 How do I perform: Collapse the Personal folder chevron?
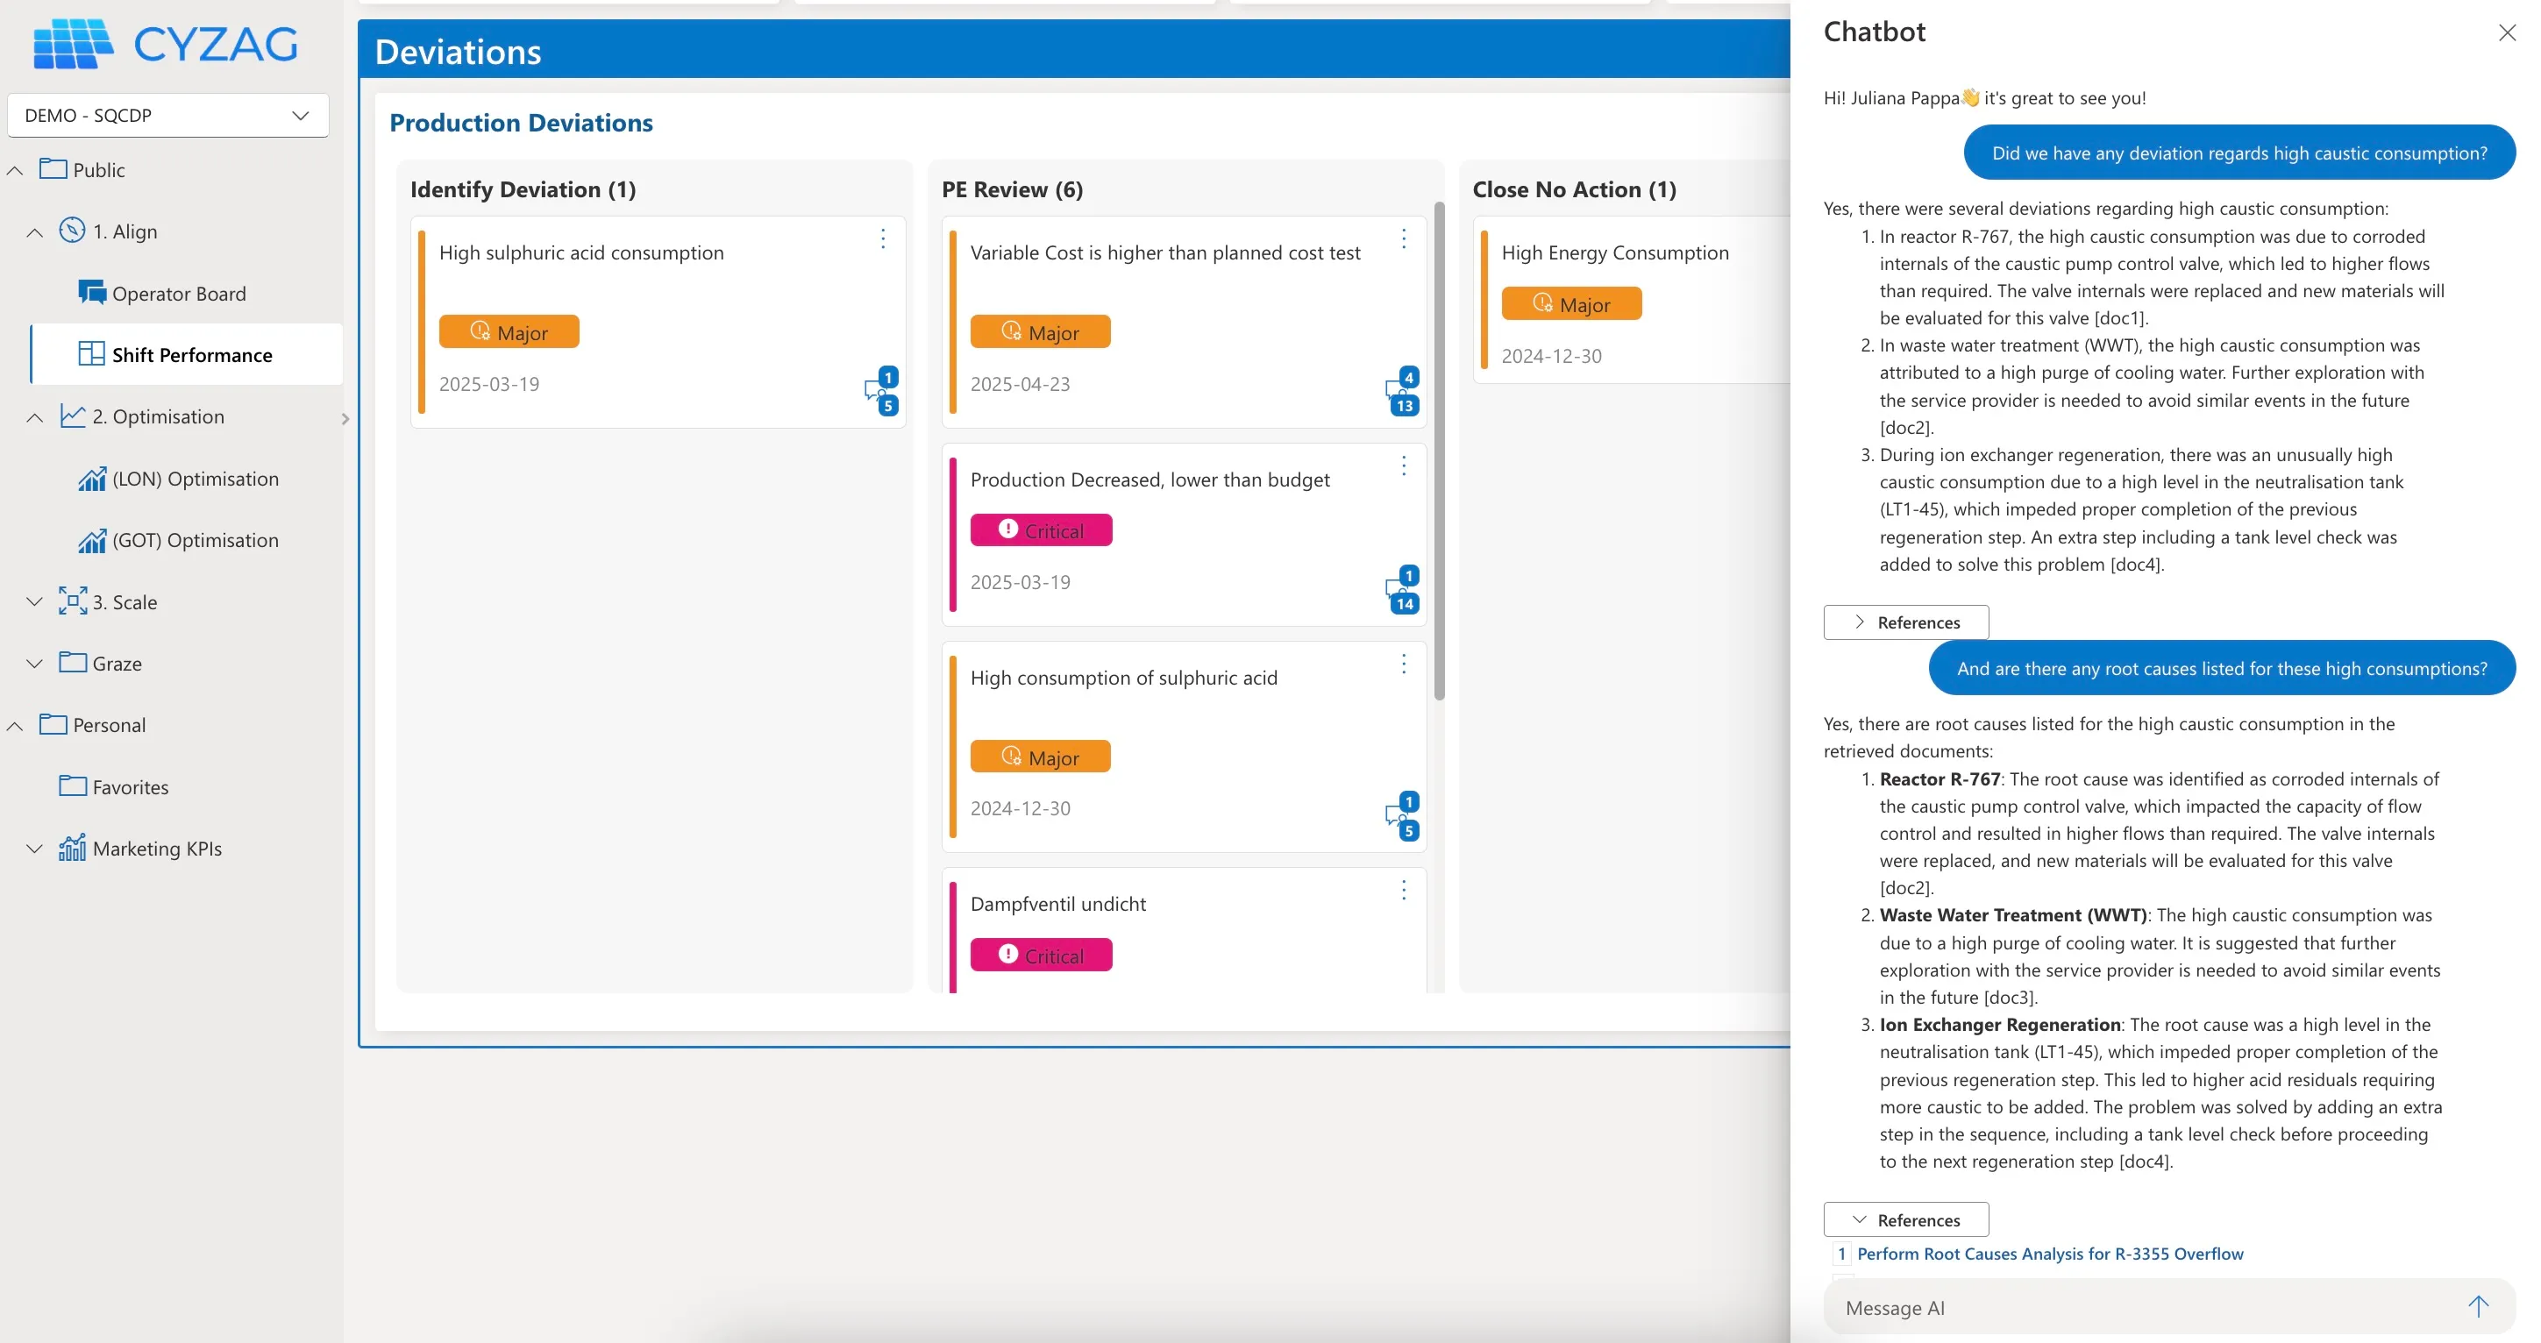tap(15, 726)
